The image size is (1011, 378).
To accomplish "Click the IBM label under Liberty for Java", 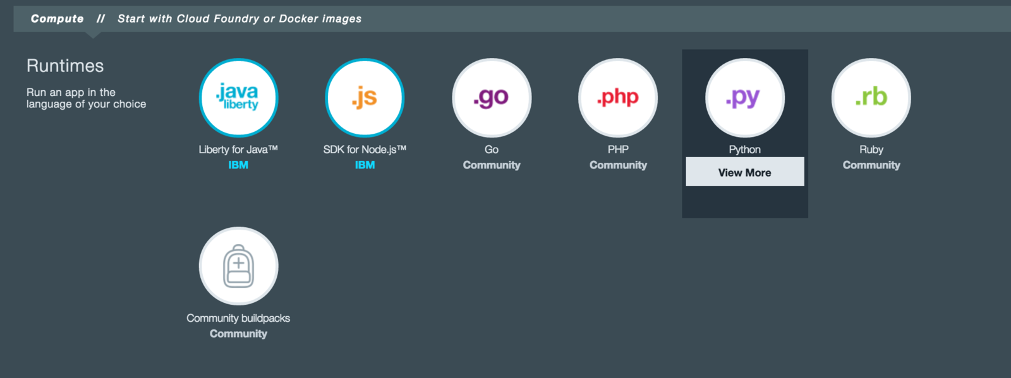I will click(238, 165).
